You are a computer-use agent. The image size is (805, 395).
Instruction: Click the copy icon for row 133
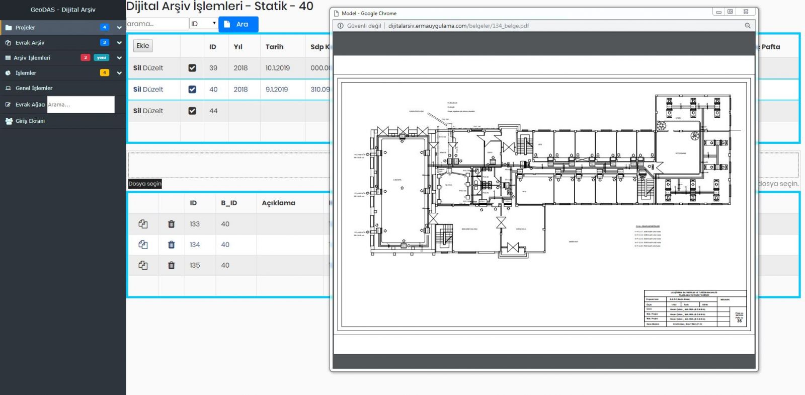click(143, 224)
